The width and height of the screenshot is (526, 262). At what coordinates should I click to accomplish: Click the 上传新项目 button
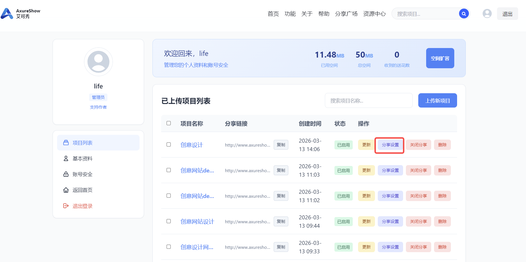(437, 101)
